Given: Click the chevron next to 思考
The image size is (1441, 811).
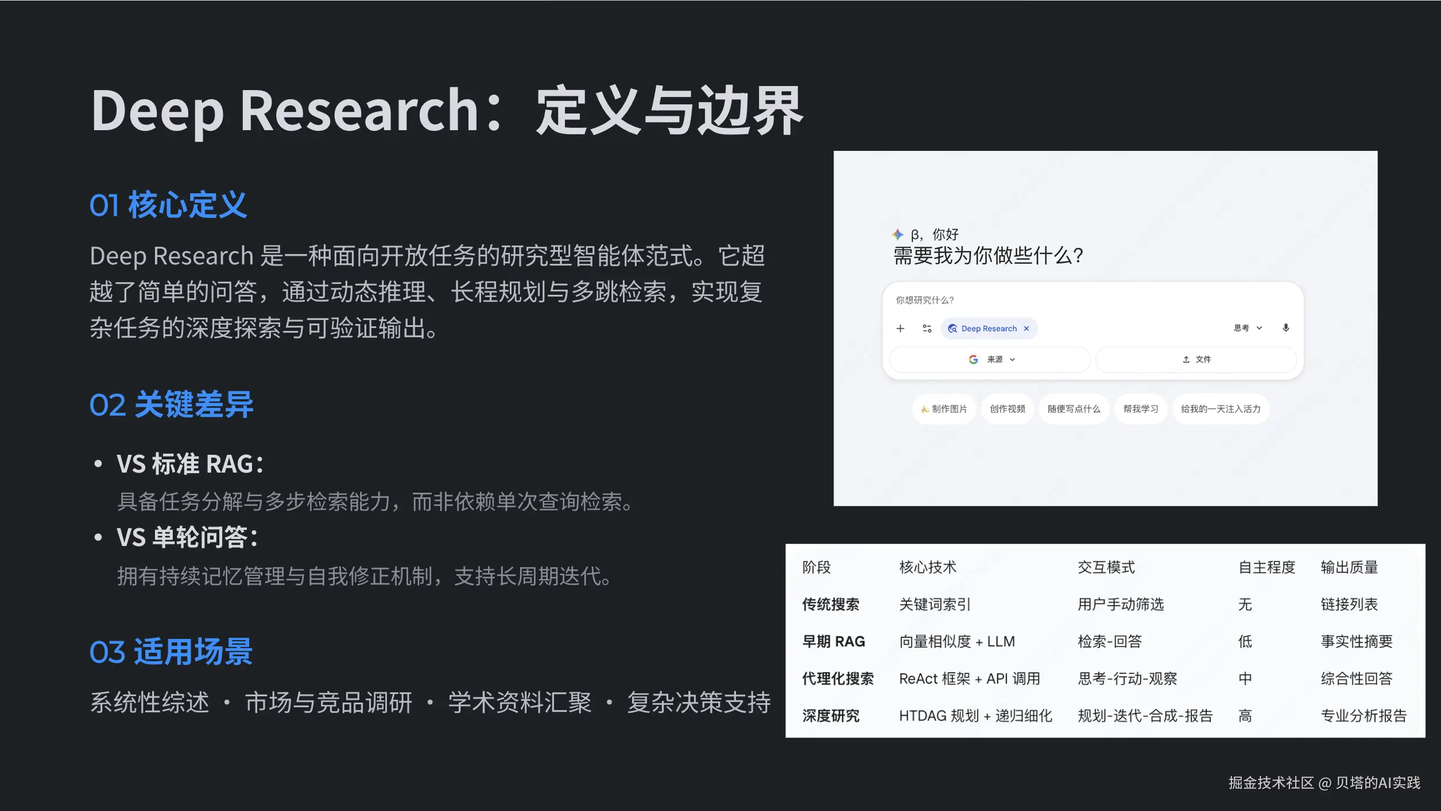Looking at the screenshot, I should [1260, 328].
